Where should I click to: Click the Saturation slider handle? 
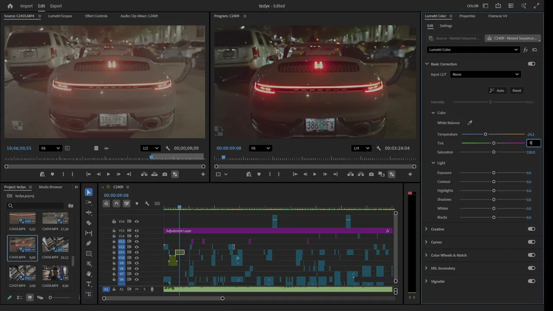pyautogui.click(x=493, y=152)
